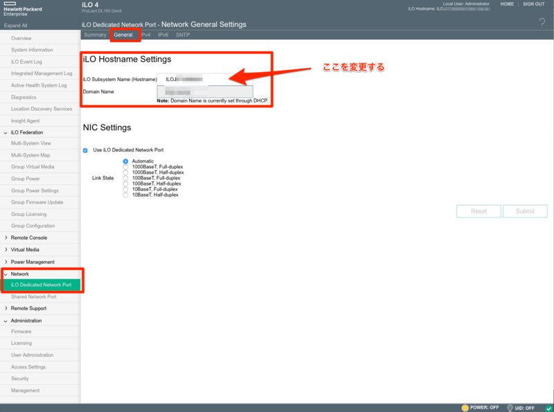
Task: Switch to the IPv4 tab
Action: 146,35
